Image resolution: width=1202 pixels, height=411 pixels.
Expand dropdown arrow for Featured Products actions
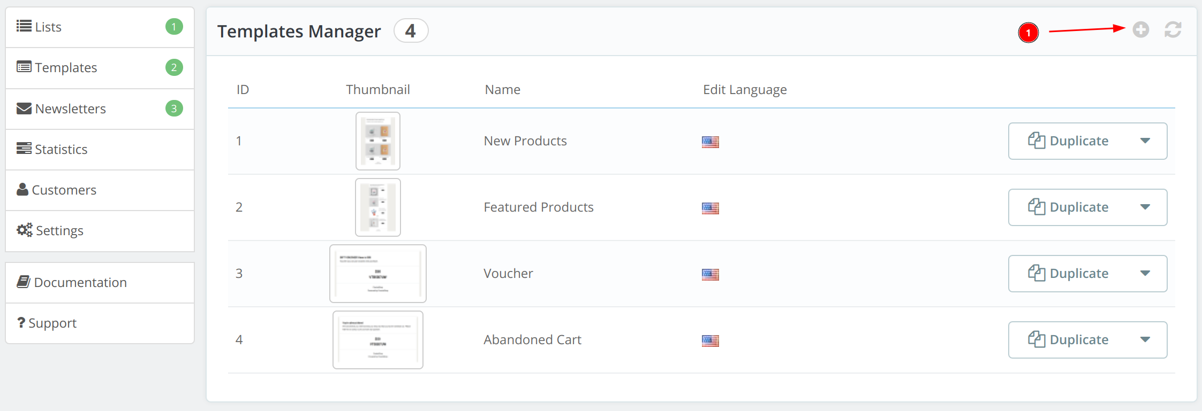[x=1145, y=207]
